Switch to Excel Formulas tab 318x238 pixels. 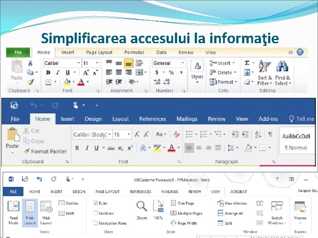[x=134, y=52]
